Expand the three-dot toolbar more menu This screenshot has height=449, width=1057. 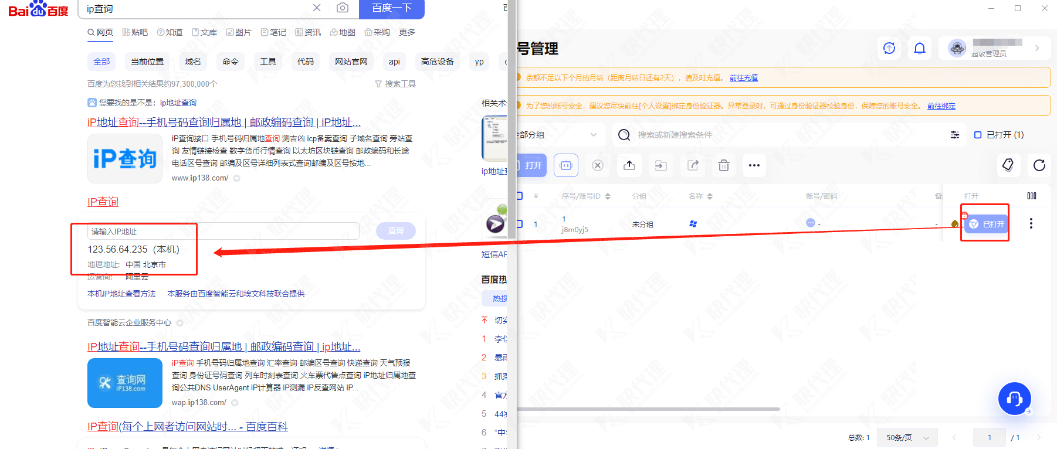point(754,165)
